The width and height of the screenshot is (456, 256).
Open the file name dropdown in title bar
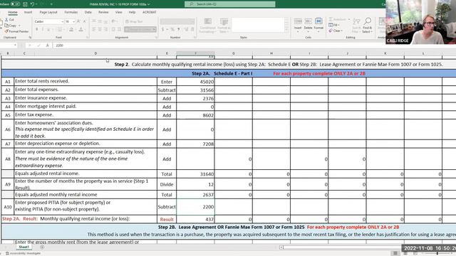click(x=149, y=4)
